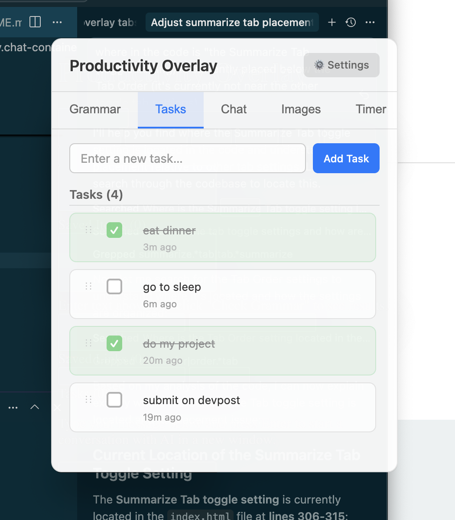Click the 'go to sleep' task text
Screen dimensions: 455x520
[172, 287]
